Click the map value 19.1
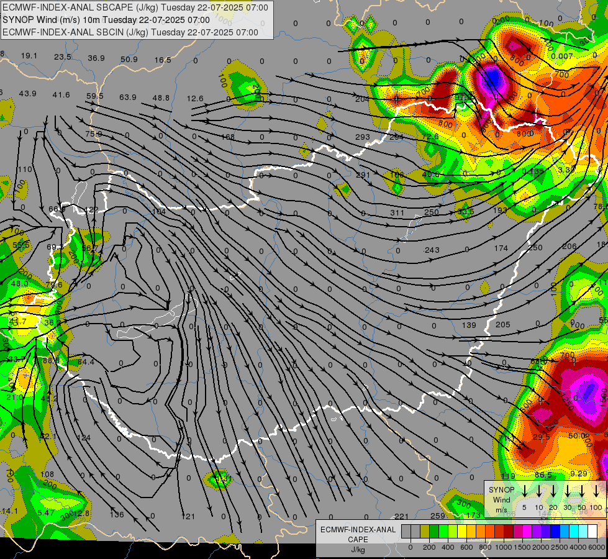608x559 pixels. 29,56
